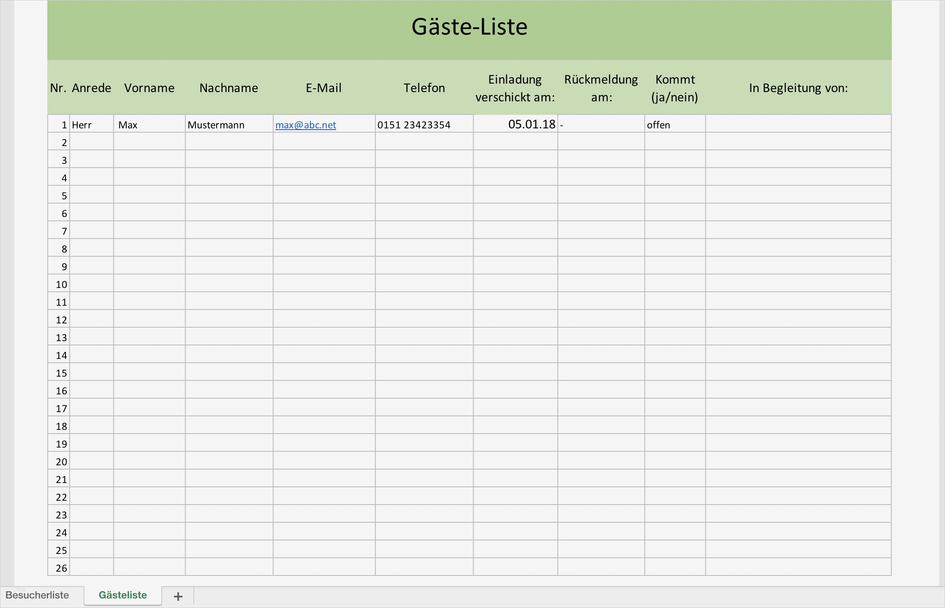This screenshot has width=945, height=608.
Task: Click the Nr. column header
Action: pos(58,88)
